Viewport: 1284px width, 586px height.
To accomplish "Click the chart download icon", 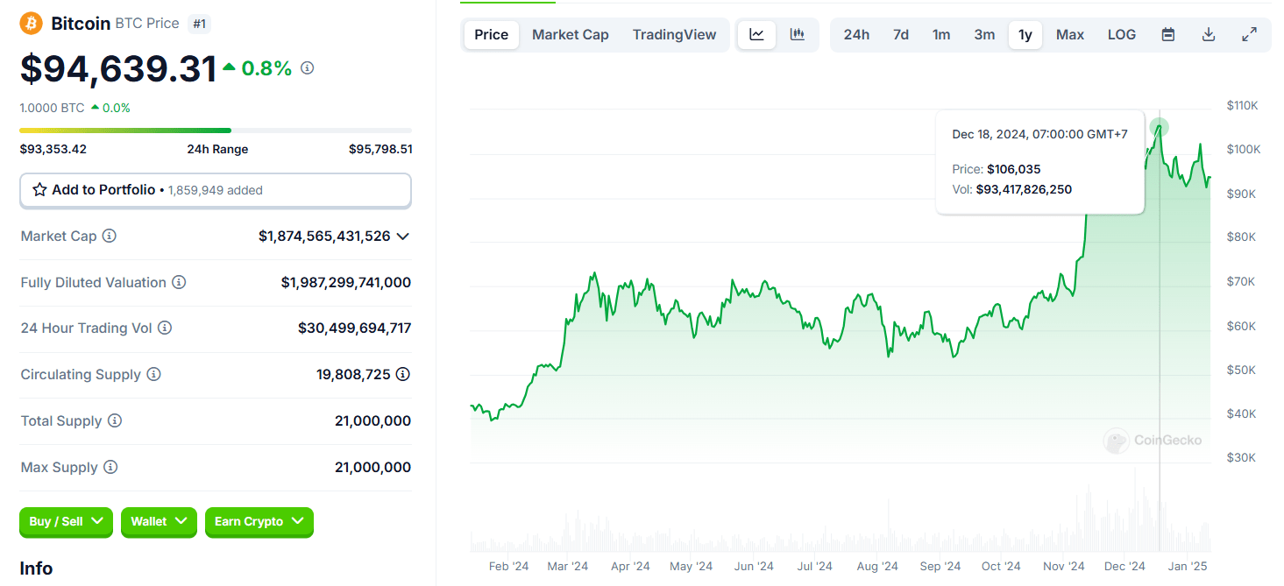I will tap(1208, 34).
